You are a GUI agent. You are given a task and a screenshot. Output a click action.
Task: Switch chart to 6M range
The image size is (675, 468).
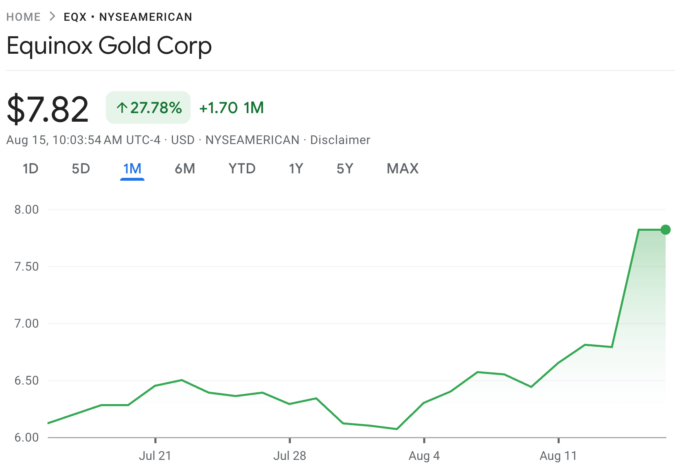pyautogui.click(x=185, y=168)
